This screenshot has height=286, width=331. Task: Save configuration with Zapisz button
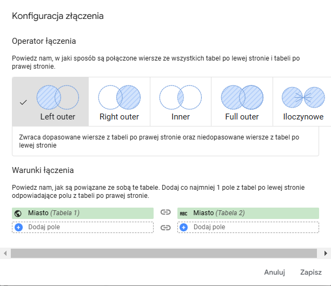311,272
